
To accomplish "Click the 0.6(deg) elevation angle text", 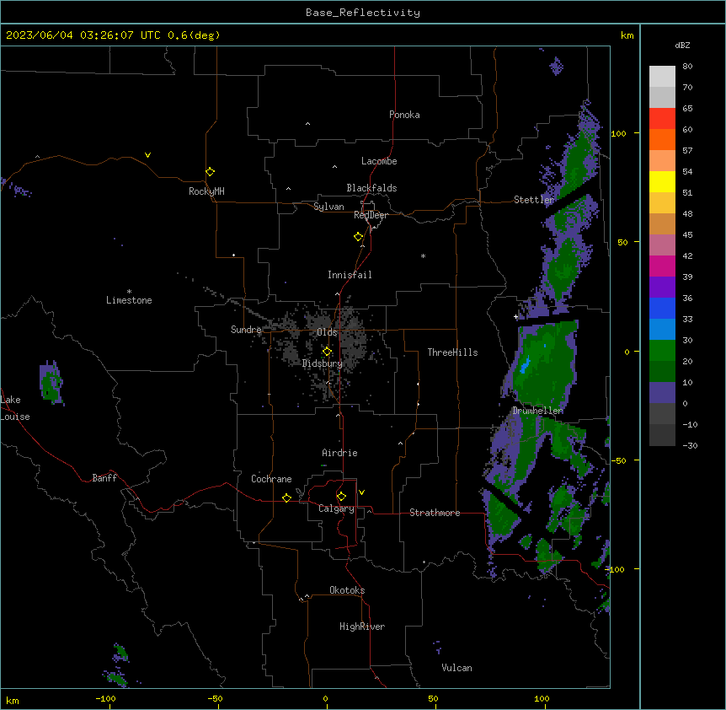I will pyautogui.click(x=194, y=35).
